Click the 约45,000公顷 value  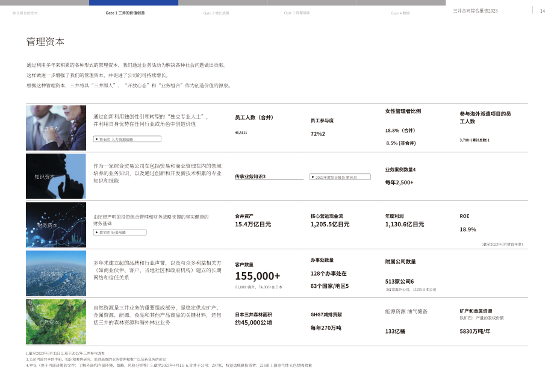click(254, 323)
